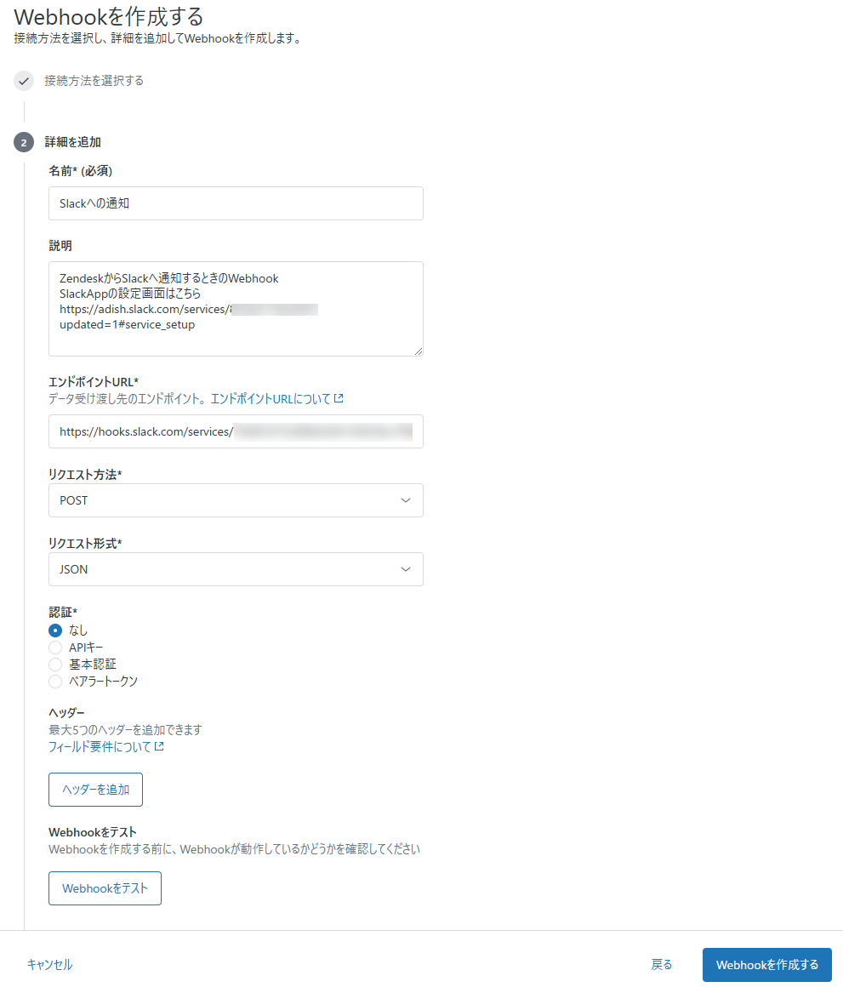
Task: Click the step 2 number badge
Action: [x=24, y=142]
